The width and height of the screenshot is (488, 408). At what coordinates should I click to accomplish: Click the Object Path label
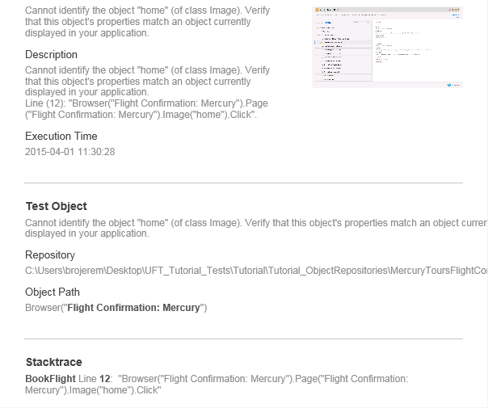coord(53,292)
